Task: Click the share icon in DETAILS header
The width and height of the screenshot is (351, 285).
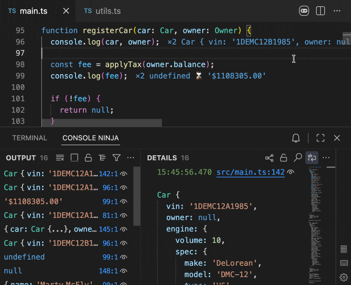Action: 269,158
